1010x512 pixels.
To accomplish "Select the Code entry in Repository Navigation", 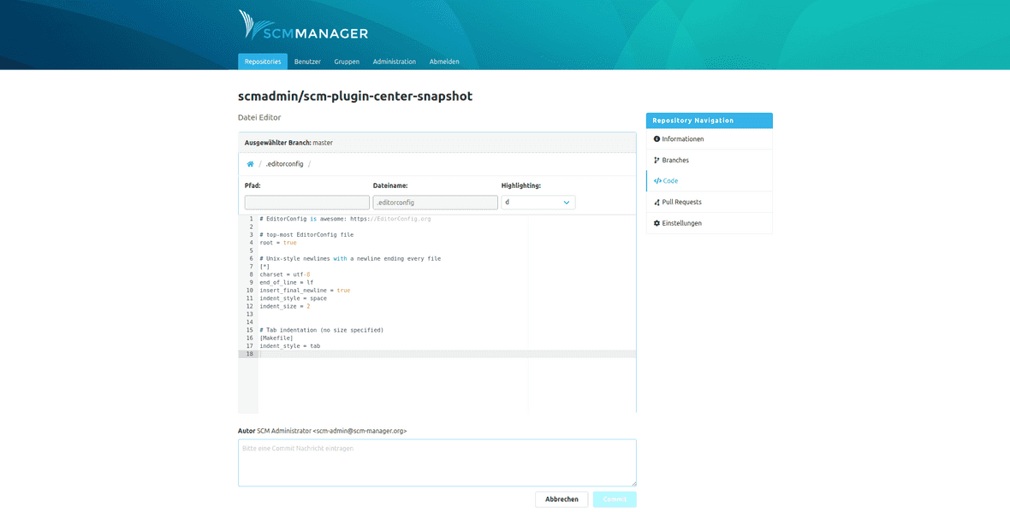I will (671, 180).
